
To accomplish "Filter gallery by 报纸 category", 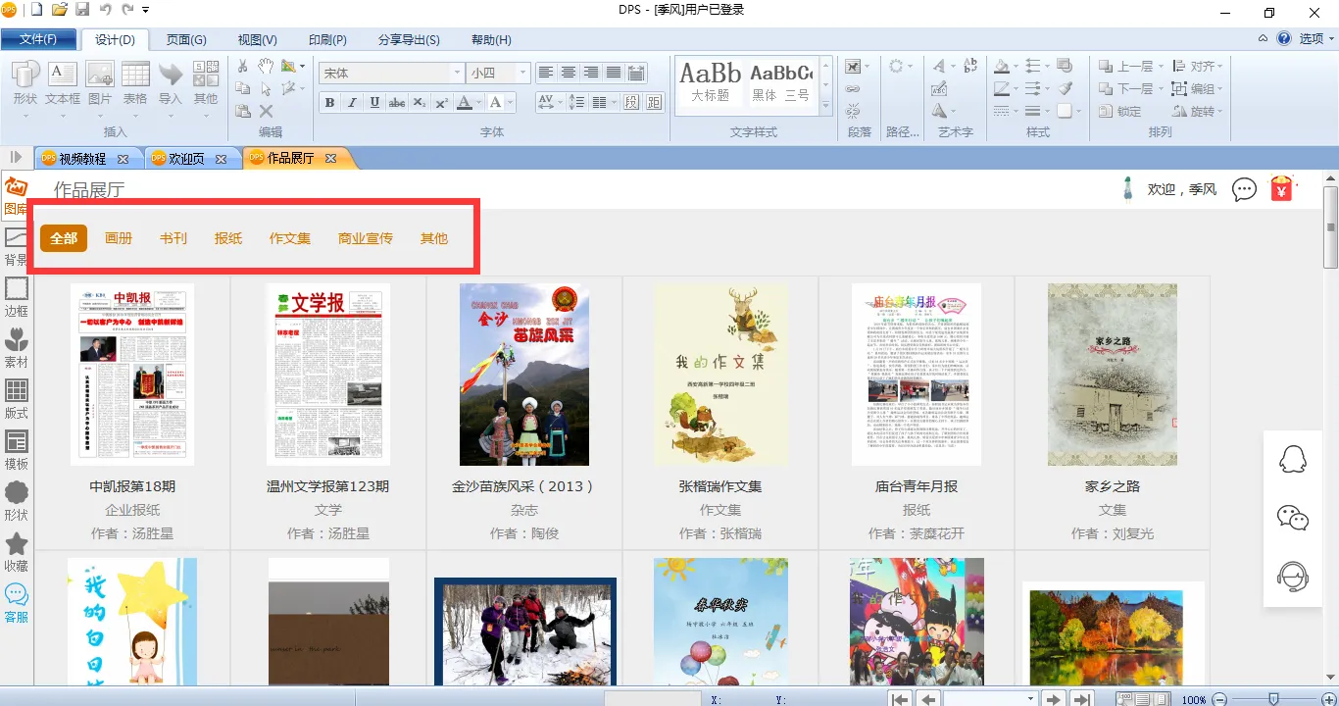I will (228, 238).
